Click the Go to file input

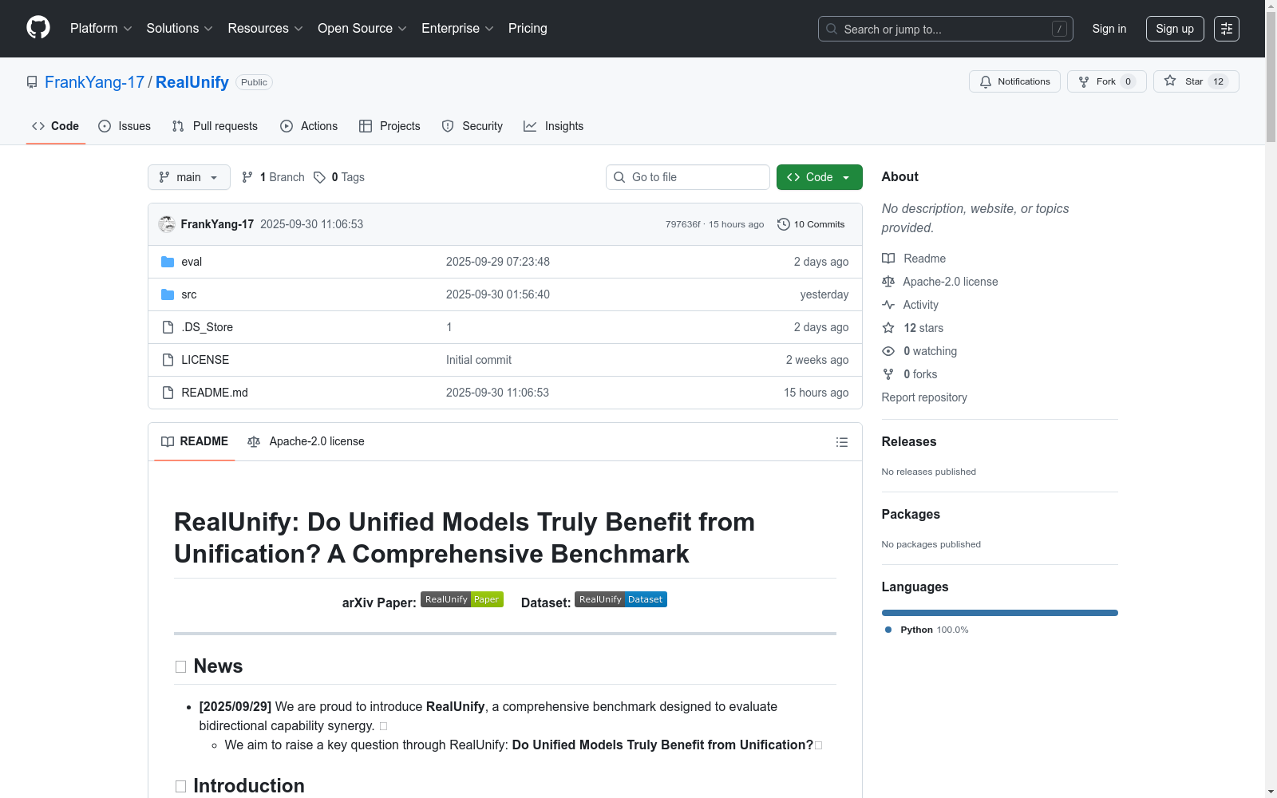click(688, 177)
